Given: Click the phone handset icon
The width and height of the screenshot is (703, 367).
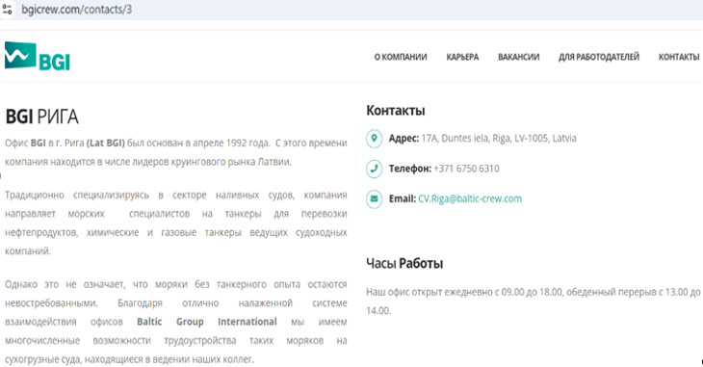Looking at the screenshot, I should tap(374, 169).
